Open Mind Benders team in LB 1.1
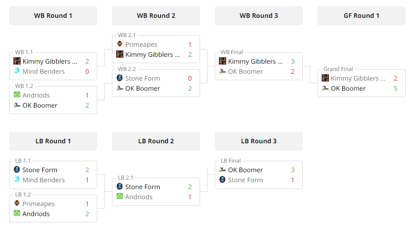This screenshot has height=234, width=418. click(44, 180)
